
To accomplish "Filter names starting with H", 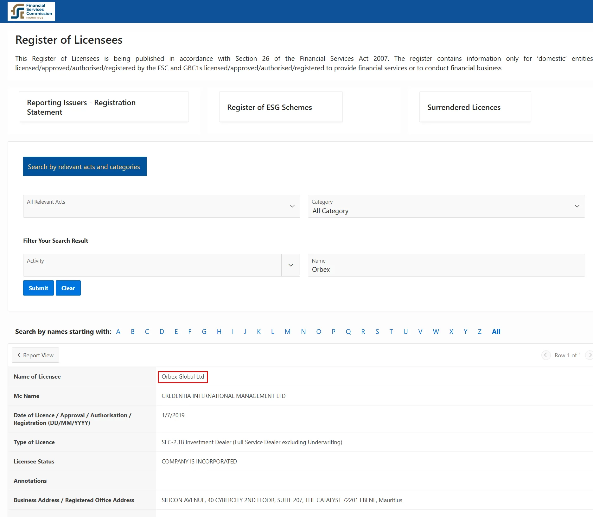I will pos(219,332).
